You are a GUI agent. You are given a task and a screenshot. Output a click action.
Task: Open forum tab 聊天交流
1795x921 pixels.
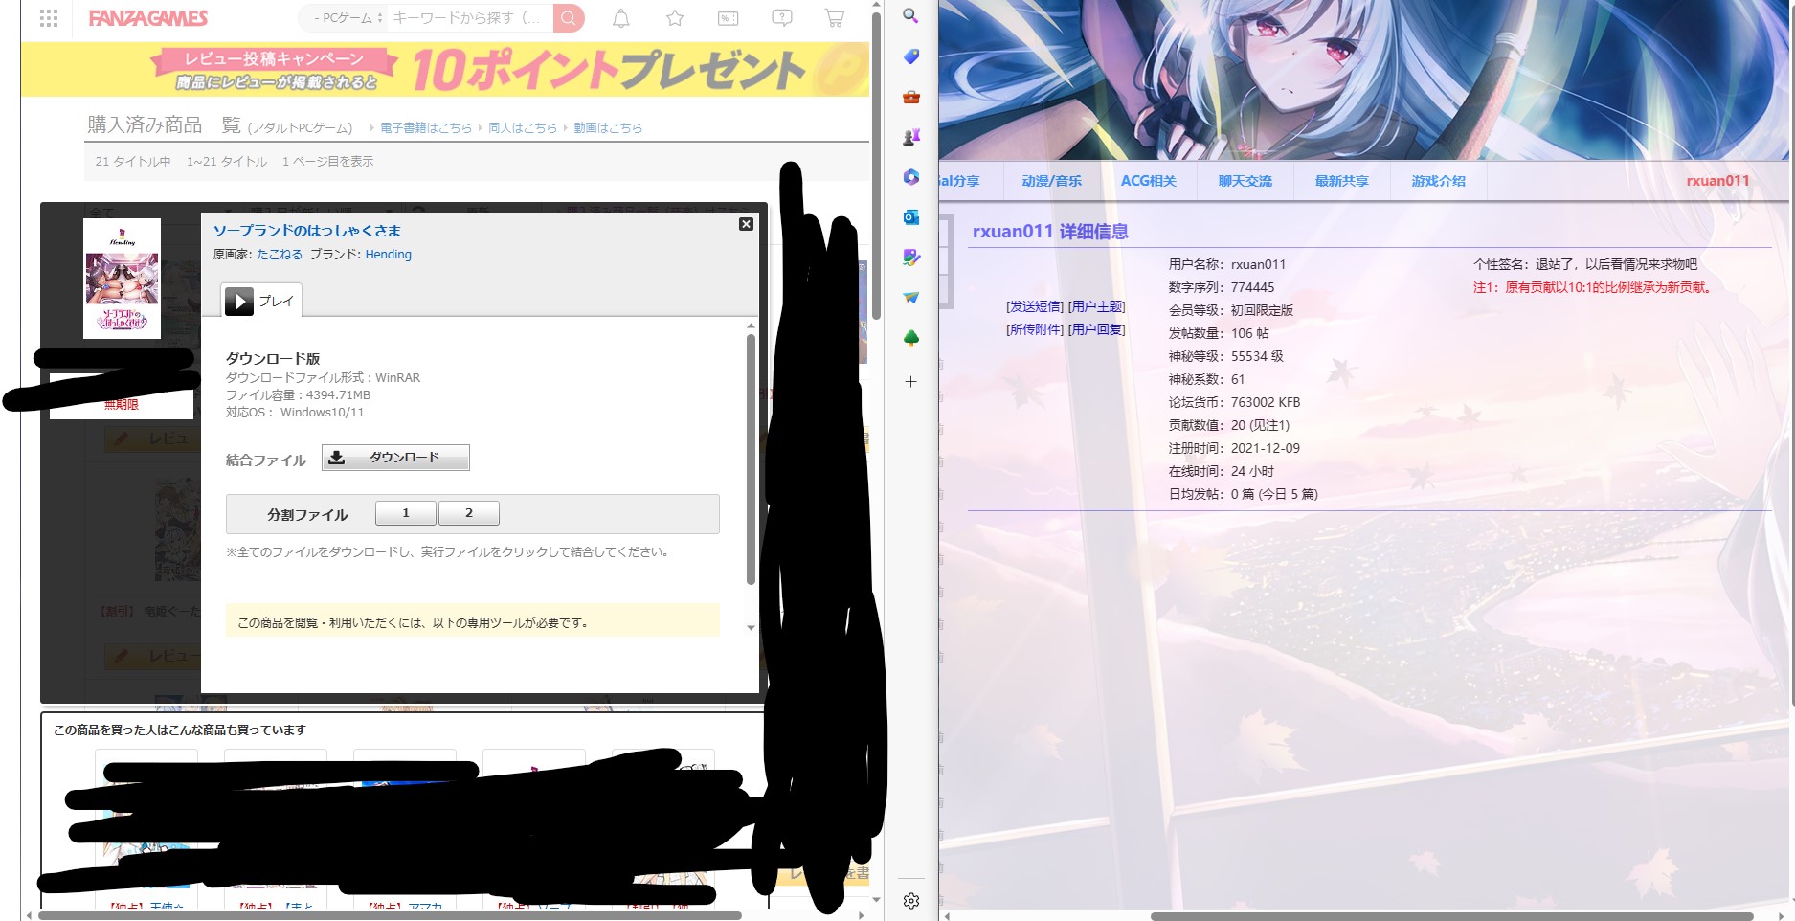[x=1245, y=181]
